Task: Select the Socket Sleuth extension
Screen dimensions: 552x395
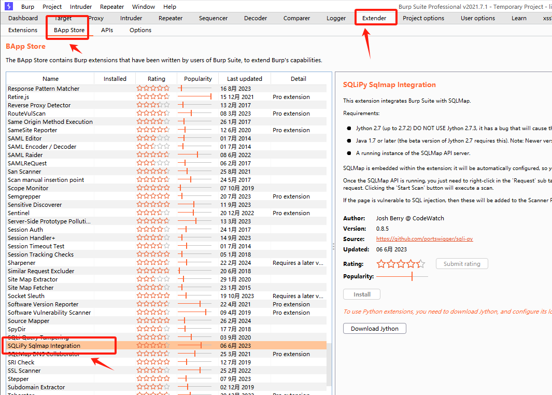Action: coord(166,296)
